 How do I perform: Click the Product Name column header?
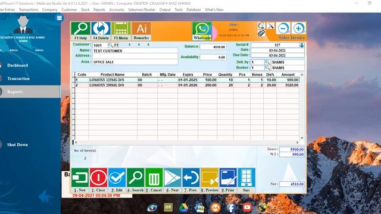113,74
